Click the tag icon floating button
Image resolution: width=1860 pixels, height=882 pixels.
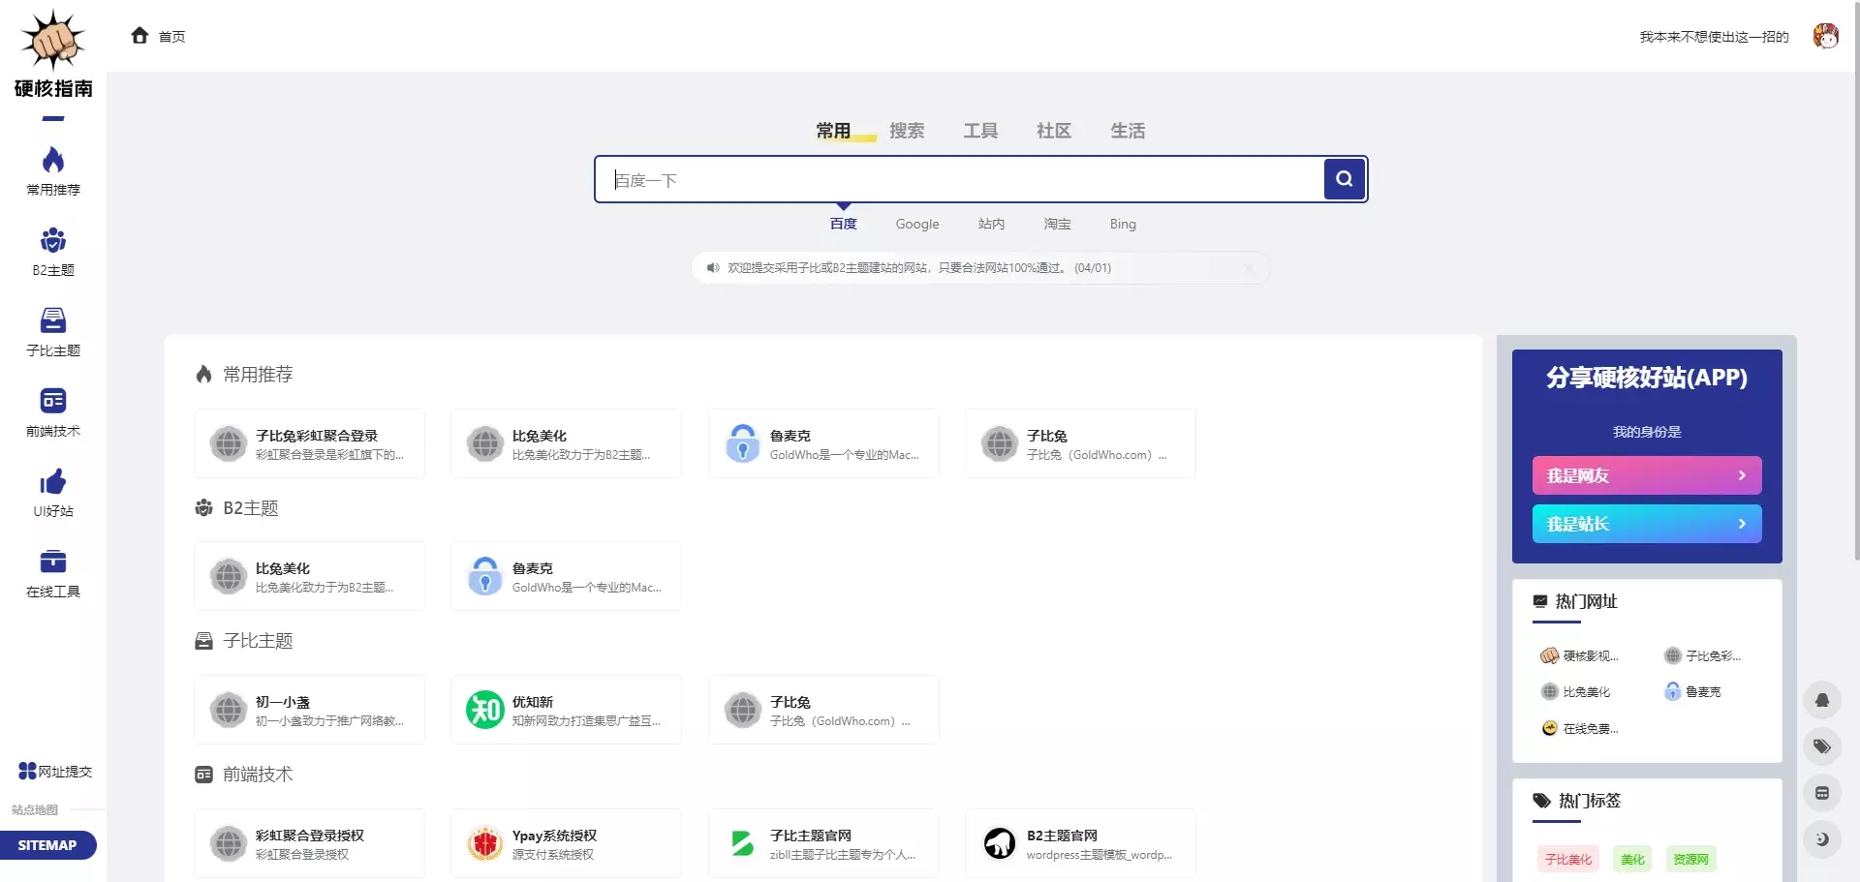coord(1822,746)
